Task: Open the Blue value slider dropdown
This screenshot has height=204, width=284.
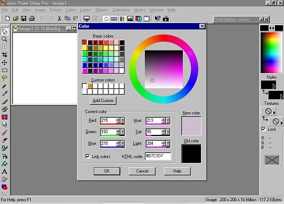Action: pos(123,143)
